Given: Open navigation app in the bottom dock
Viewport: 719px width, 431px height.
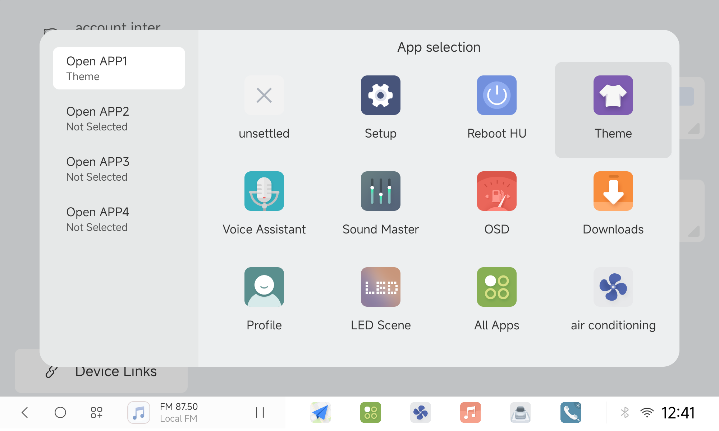Looking at the screenshot, I should [320, 412].
